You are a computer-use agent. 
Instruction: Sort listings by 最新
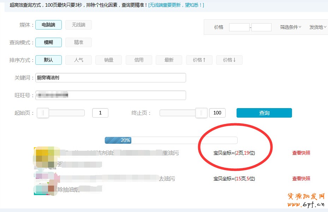tap(168, 60)
